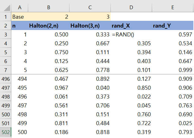Click cell with value 0.061
The width and height of the screenshot is (194, 138).
click(x=49, y=96)
